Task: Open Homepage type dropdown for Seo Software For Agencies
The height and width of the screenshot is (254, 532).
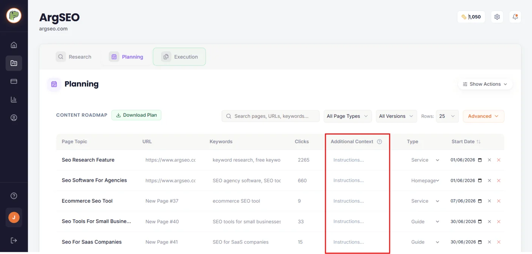Action: click(425, 180)
